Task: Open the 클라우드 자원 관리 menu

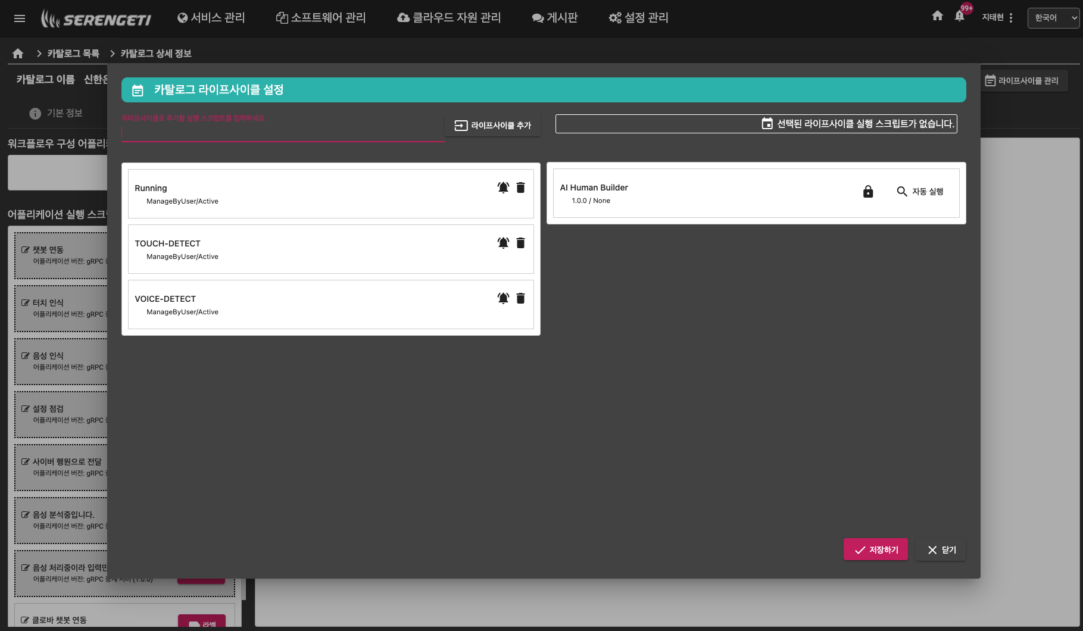Action: [449, 18]
